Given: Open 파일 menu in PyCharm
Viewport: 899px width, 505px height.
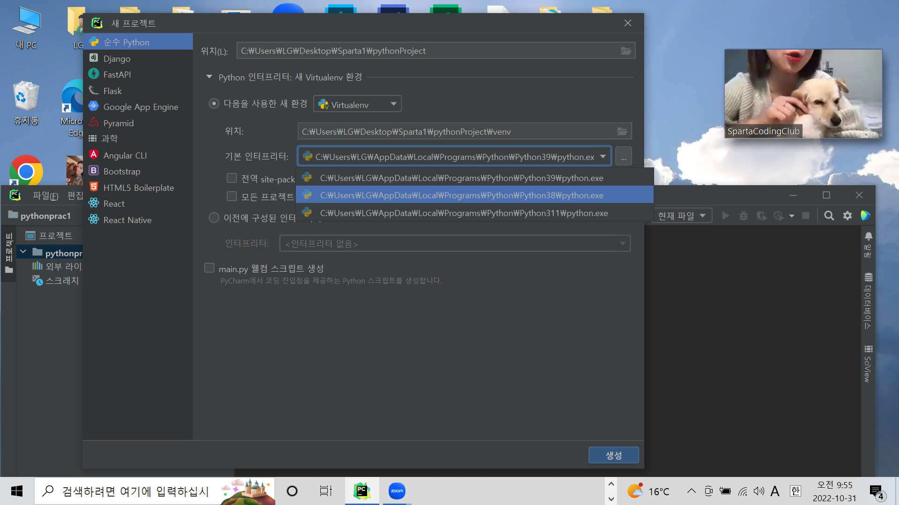Looking at the screenshot, I should point(45,195).
